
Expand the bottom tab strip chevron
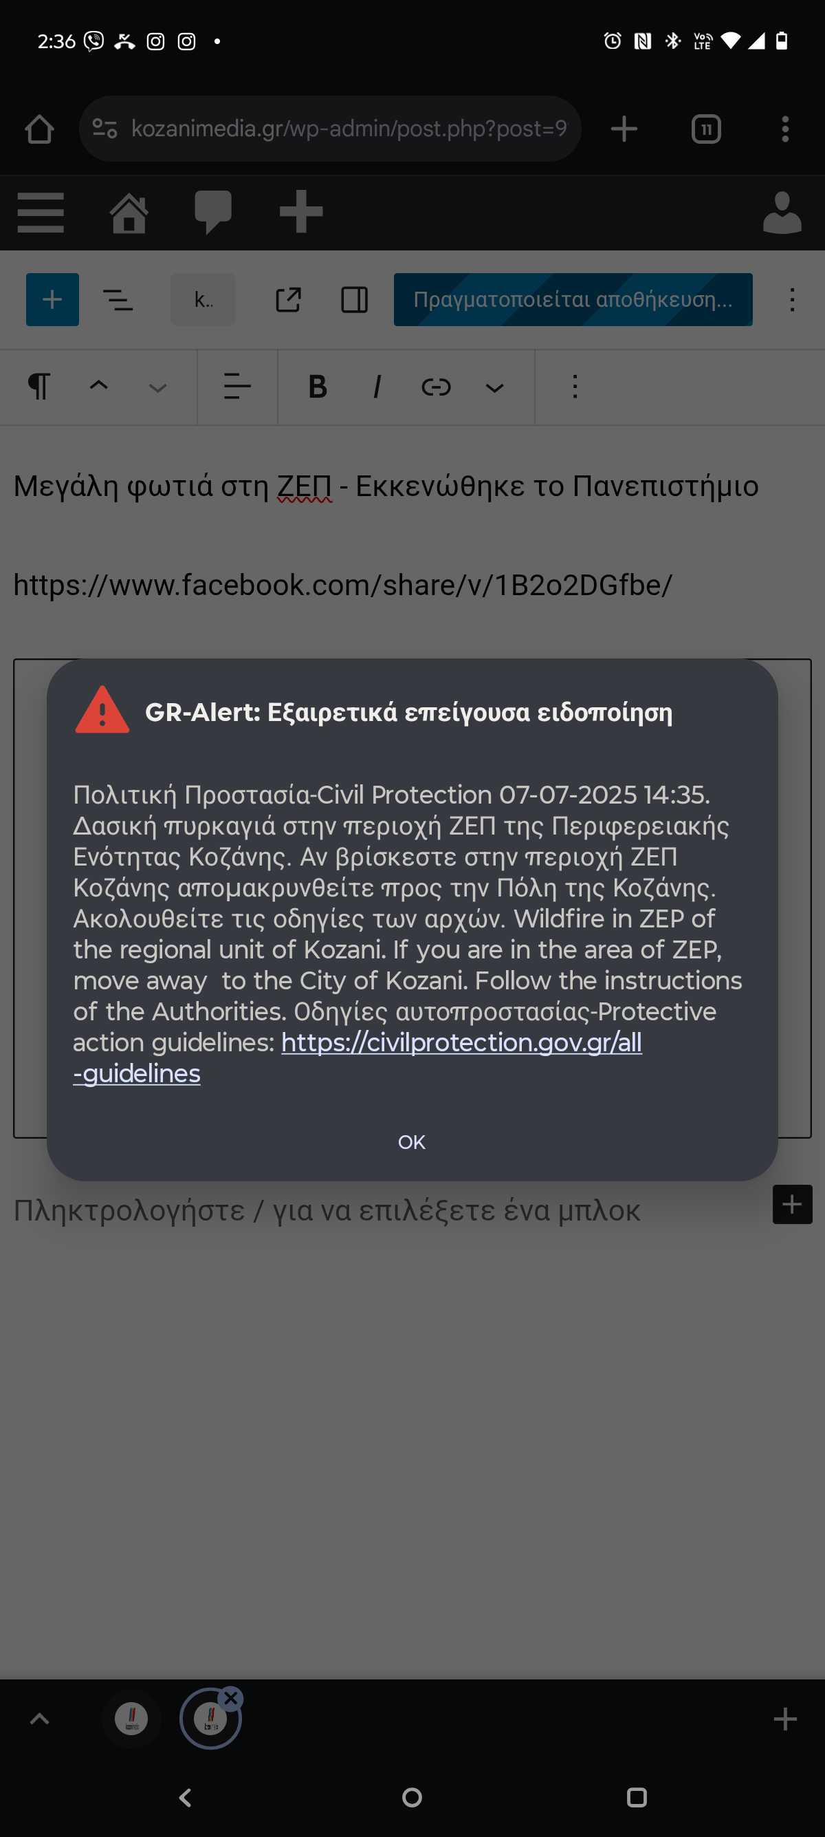[40, 1719]
